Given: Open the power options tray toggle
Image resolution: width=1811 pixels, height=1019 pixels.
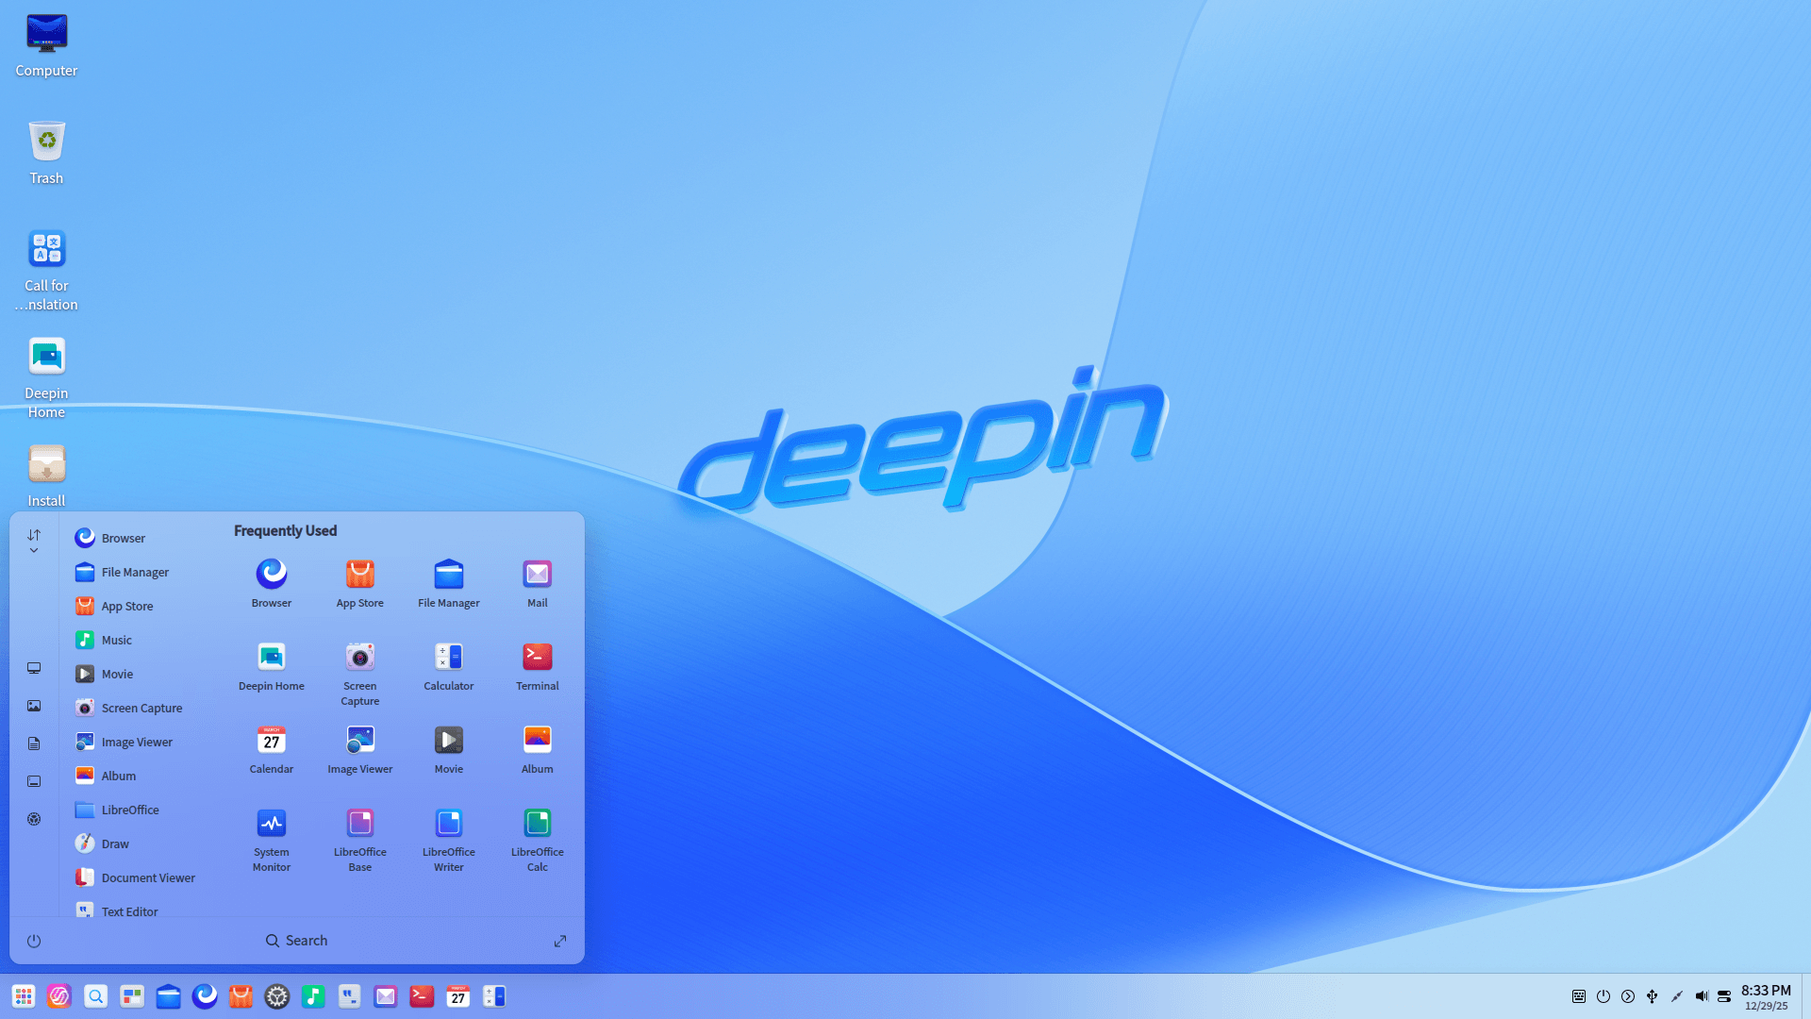Looking at the screenshot, I should tap(1603, 995).
